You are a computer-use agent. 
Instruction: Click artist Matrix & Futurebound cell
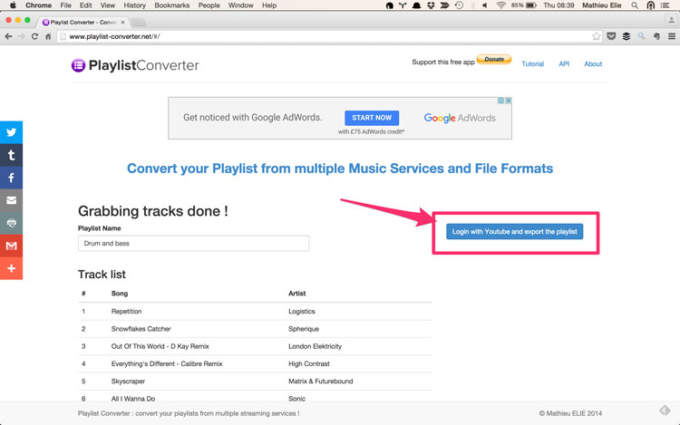click(320, 382)
